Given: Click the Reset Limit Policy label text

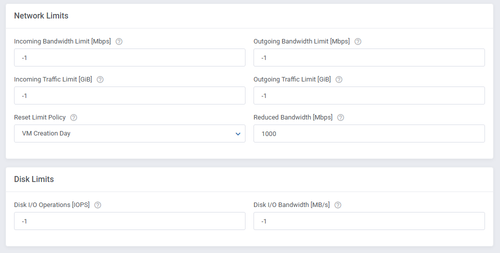Looking at the screenshot, I should [x=40, y=117].
